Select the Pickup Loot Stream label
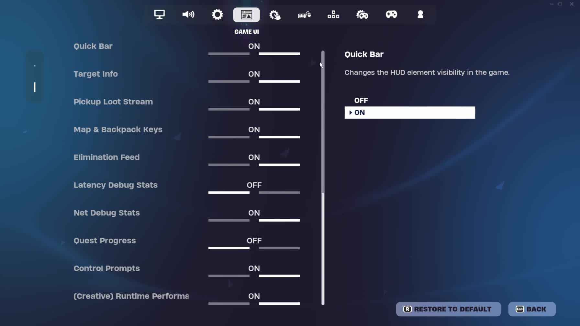 coord(113,102)
